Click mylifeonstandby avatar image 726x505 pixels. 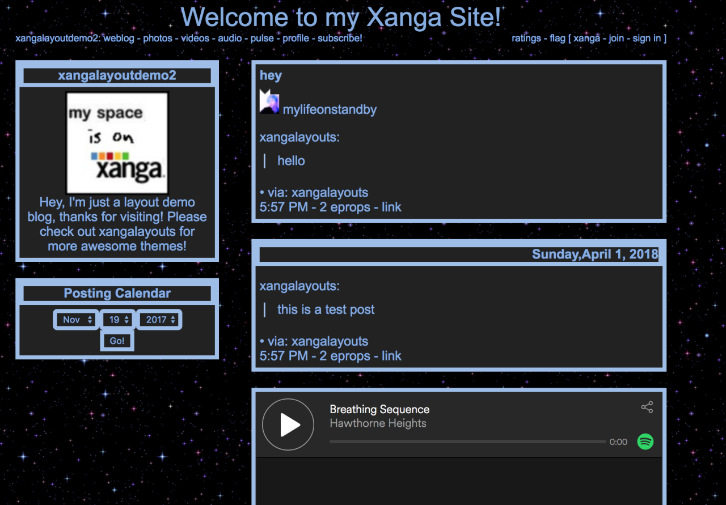(x=269, y=102)
